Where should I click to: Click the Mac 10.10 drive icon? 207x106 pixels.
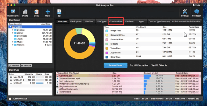11,77
